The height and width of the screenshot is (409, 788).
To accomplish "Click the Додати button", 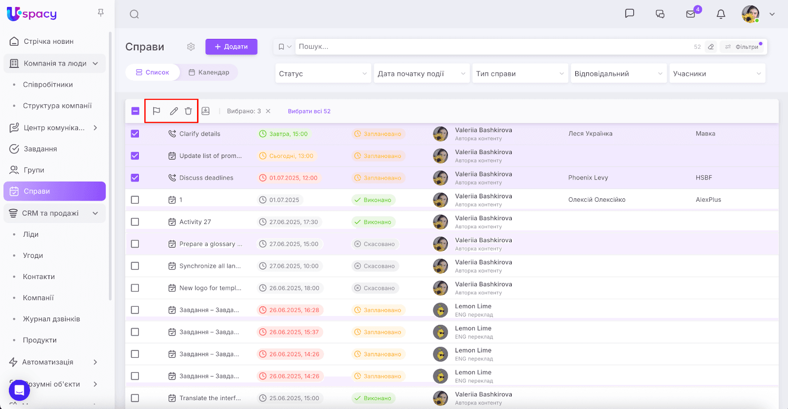I will (x=231, y=47).
